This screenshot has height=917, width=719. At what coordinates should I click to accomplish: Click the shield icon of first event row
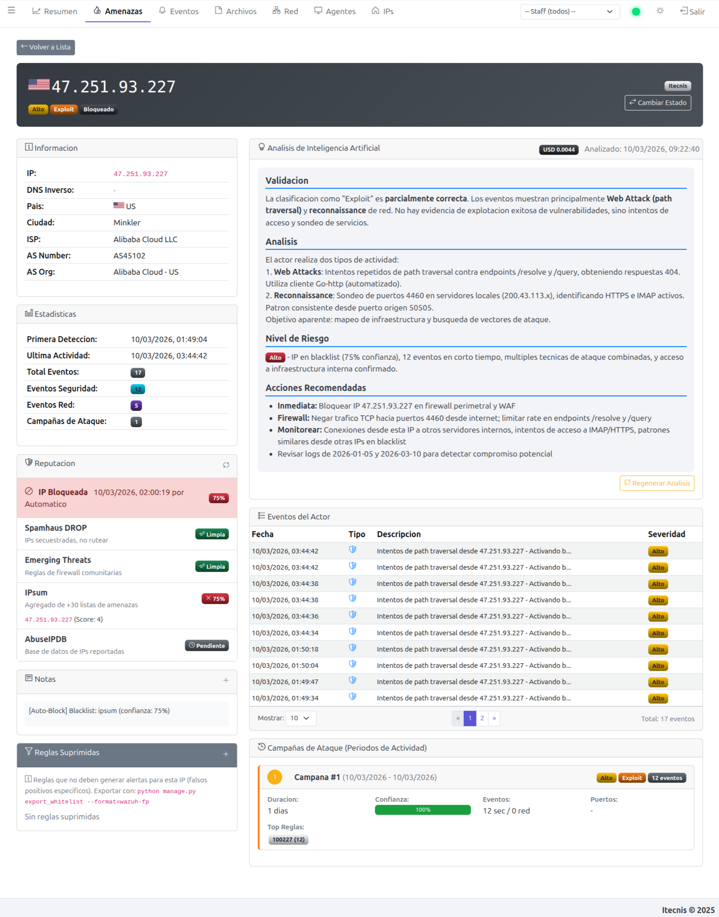352,550
